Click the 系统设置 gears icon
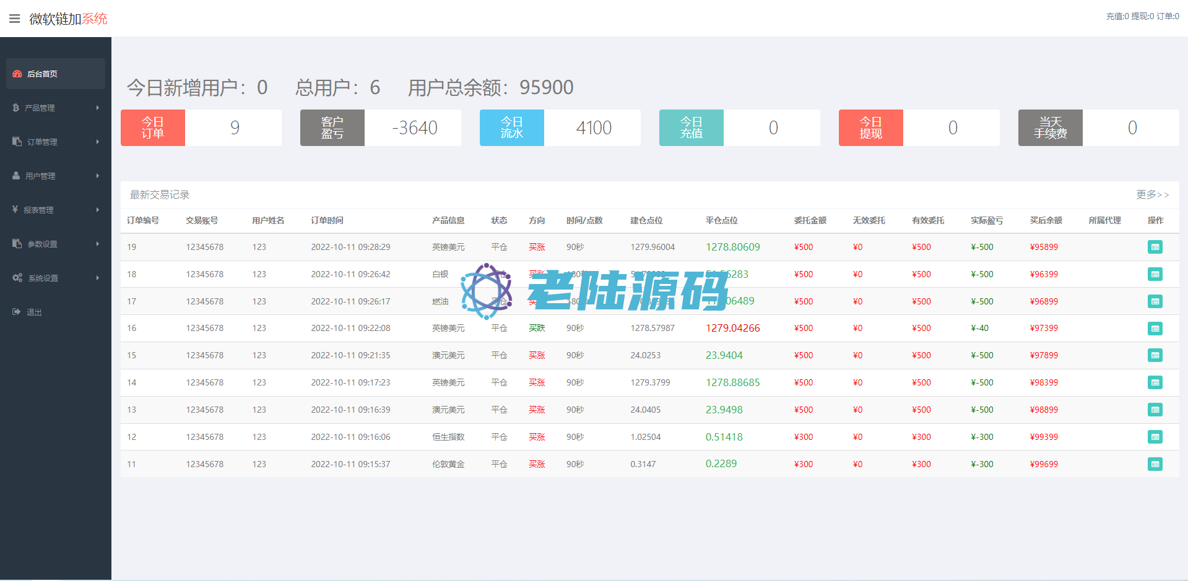The image size is (1188, 581). [x=17, y=278]
